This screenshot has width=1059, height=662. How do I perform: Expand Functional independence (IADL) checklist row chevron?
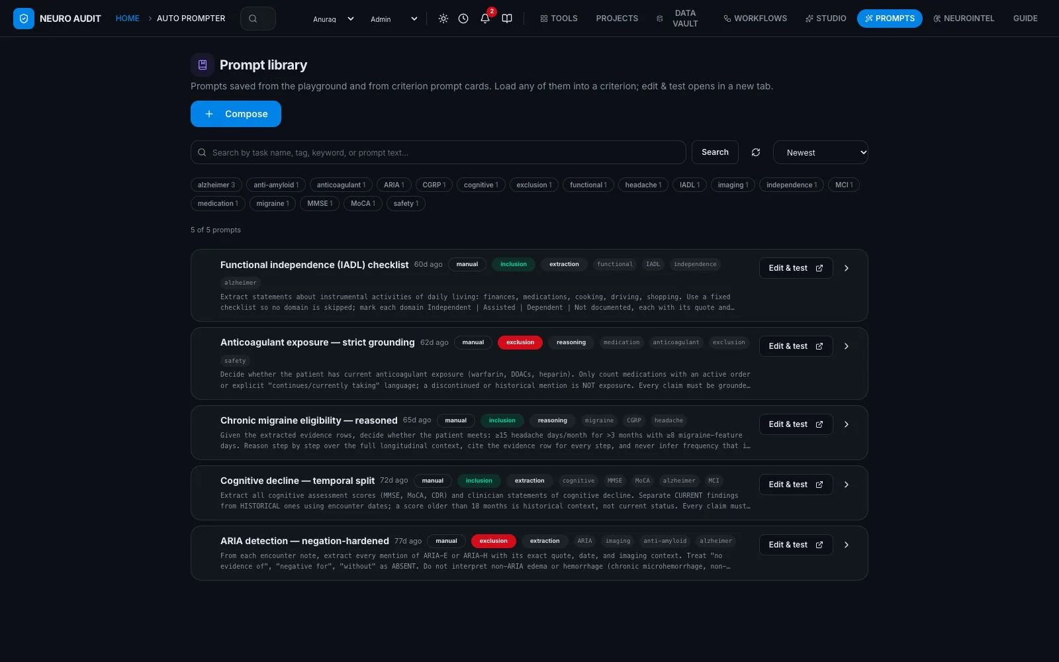tap(847, 268)
